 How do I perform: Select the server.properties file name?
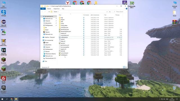point(65,47)
